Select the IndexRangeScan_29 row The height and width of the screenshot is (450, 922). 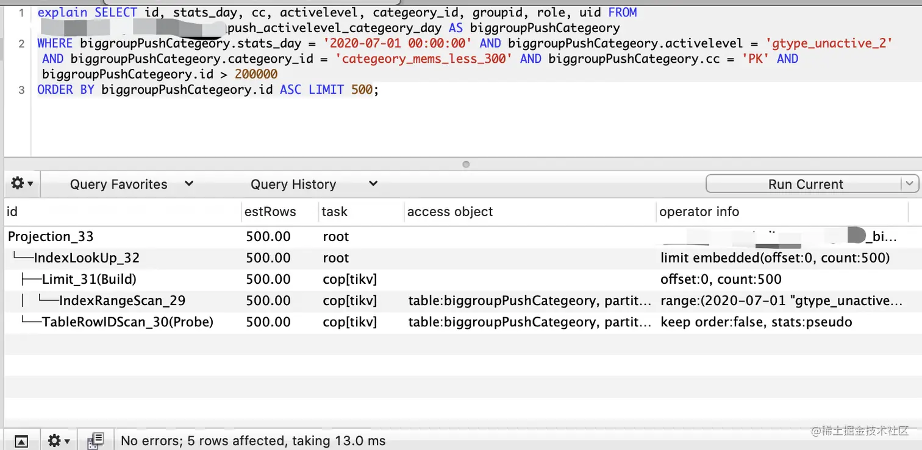122,301
